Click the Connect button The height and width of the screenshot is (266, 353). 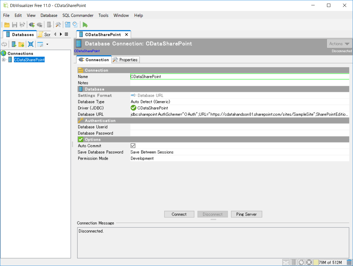click(x=179, y=214)
